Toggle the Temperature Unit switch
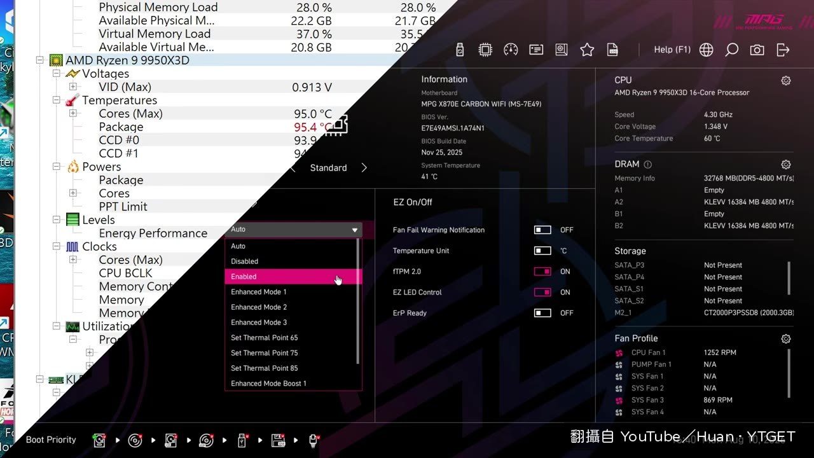The height and width of the screenshot is (458, 814). [542, 251]
